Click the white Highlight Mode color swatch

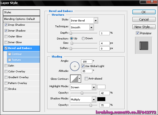101,87
